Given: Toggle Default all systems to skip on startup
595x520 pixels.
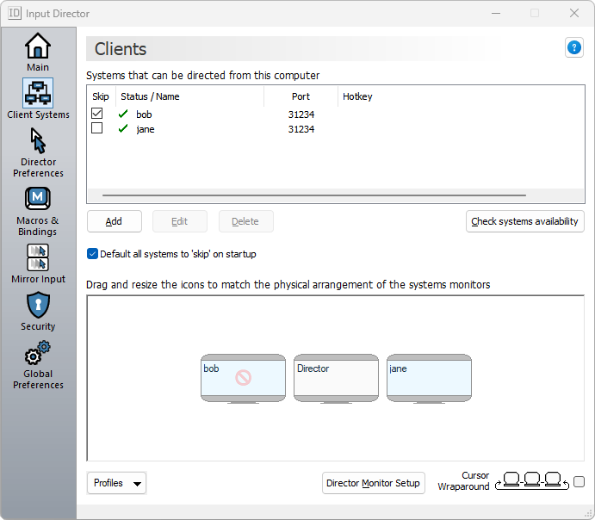Looking at the screenshot, I should (92, 254).
